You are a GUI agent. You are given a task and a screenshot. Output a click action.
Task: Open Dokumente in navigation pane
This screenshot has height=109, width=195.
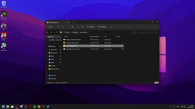click(x=54, y=53)
